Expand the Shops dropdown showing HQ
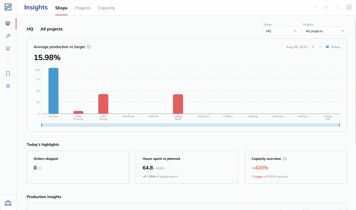The image size is (356, 210). 281,31
